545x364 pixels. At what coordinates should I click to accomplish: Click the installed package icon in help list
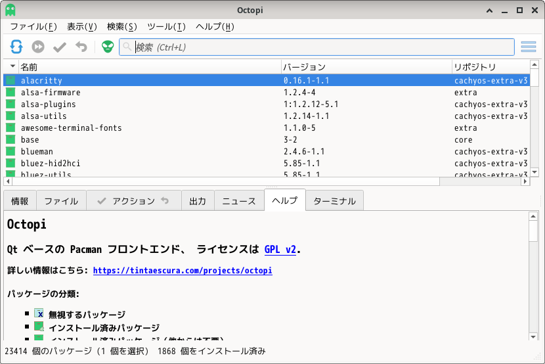click(x=39, y=327)
